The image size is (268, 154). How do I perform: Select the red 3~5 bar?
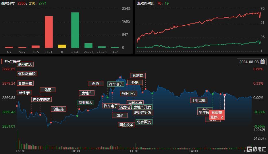click(x=36, y=47)
